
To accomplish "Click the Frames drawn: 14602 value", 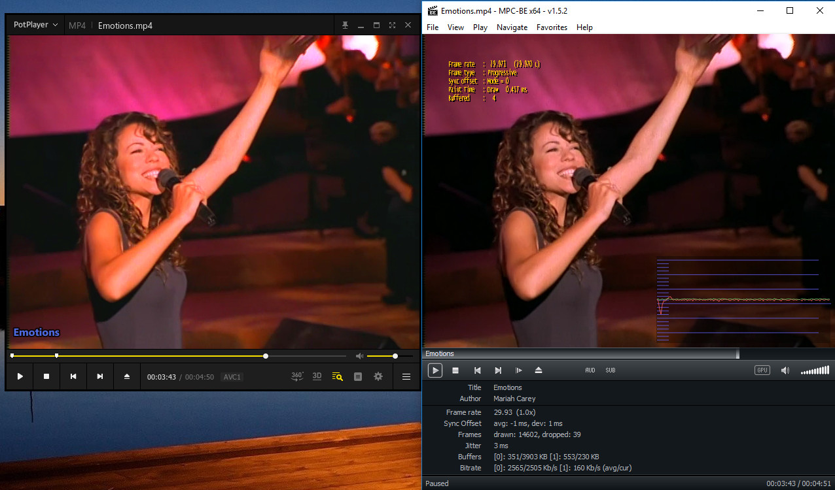I will click(x=537, y=434).
